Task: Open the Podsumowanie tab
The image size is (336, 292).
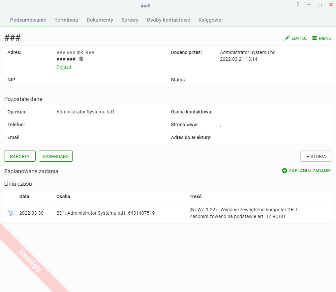Action: pyautogui.click(x=28, y=20)
